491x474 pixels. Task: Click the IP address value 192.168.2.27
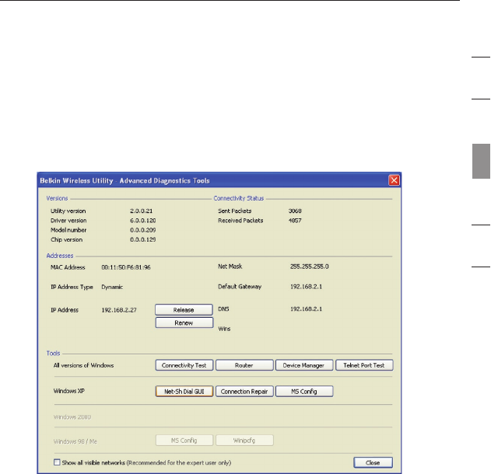point(118,308)
